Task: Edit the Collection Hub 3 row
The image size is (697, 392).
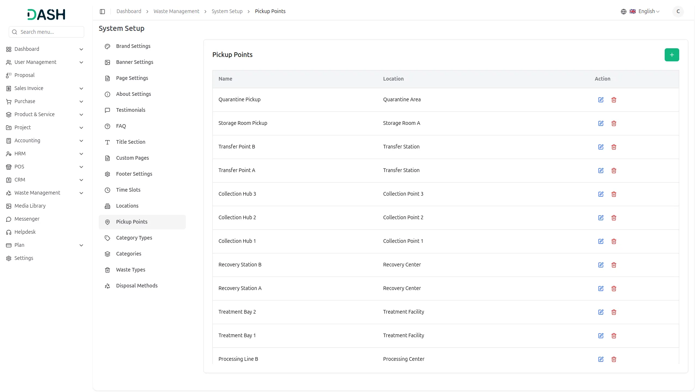Action: pyautogui.click(x=601, y=194)
